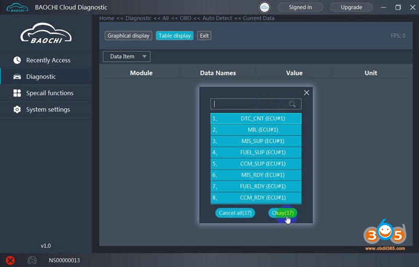Image resolution: width=419 pixels, height=267 pixels.
Task: Confirm with Okay(37) button
Action: coord(283,213)
